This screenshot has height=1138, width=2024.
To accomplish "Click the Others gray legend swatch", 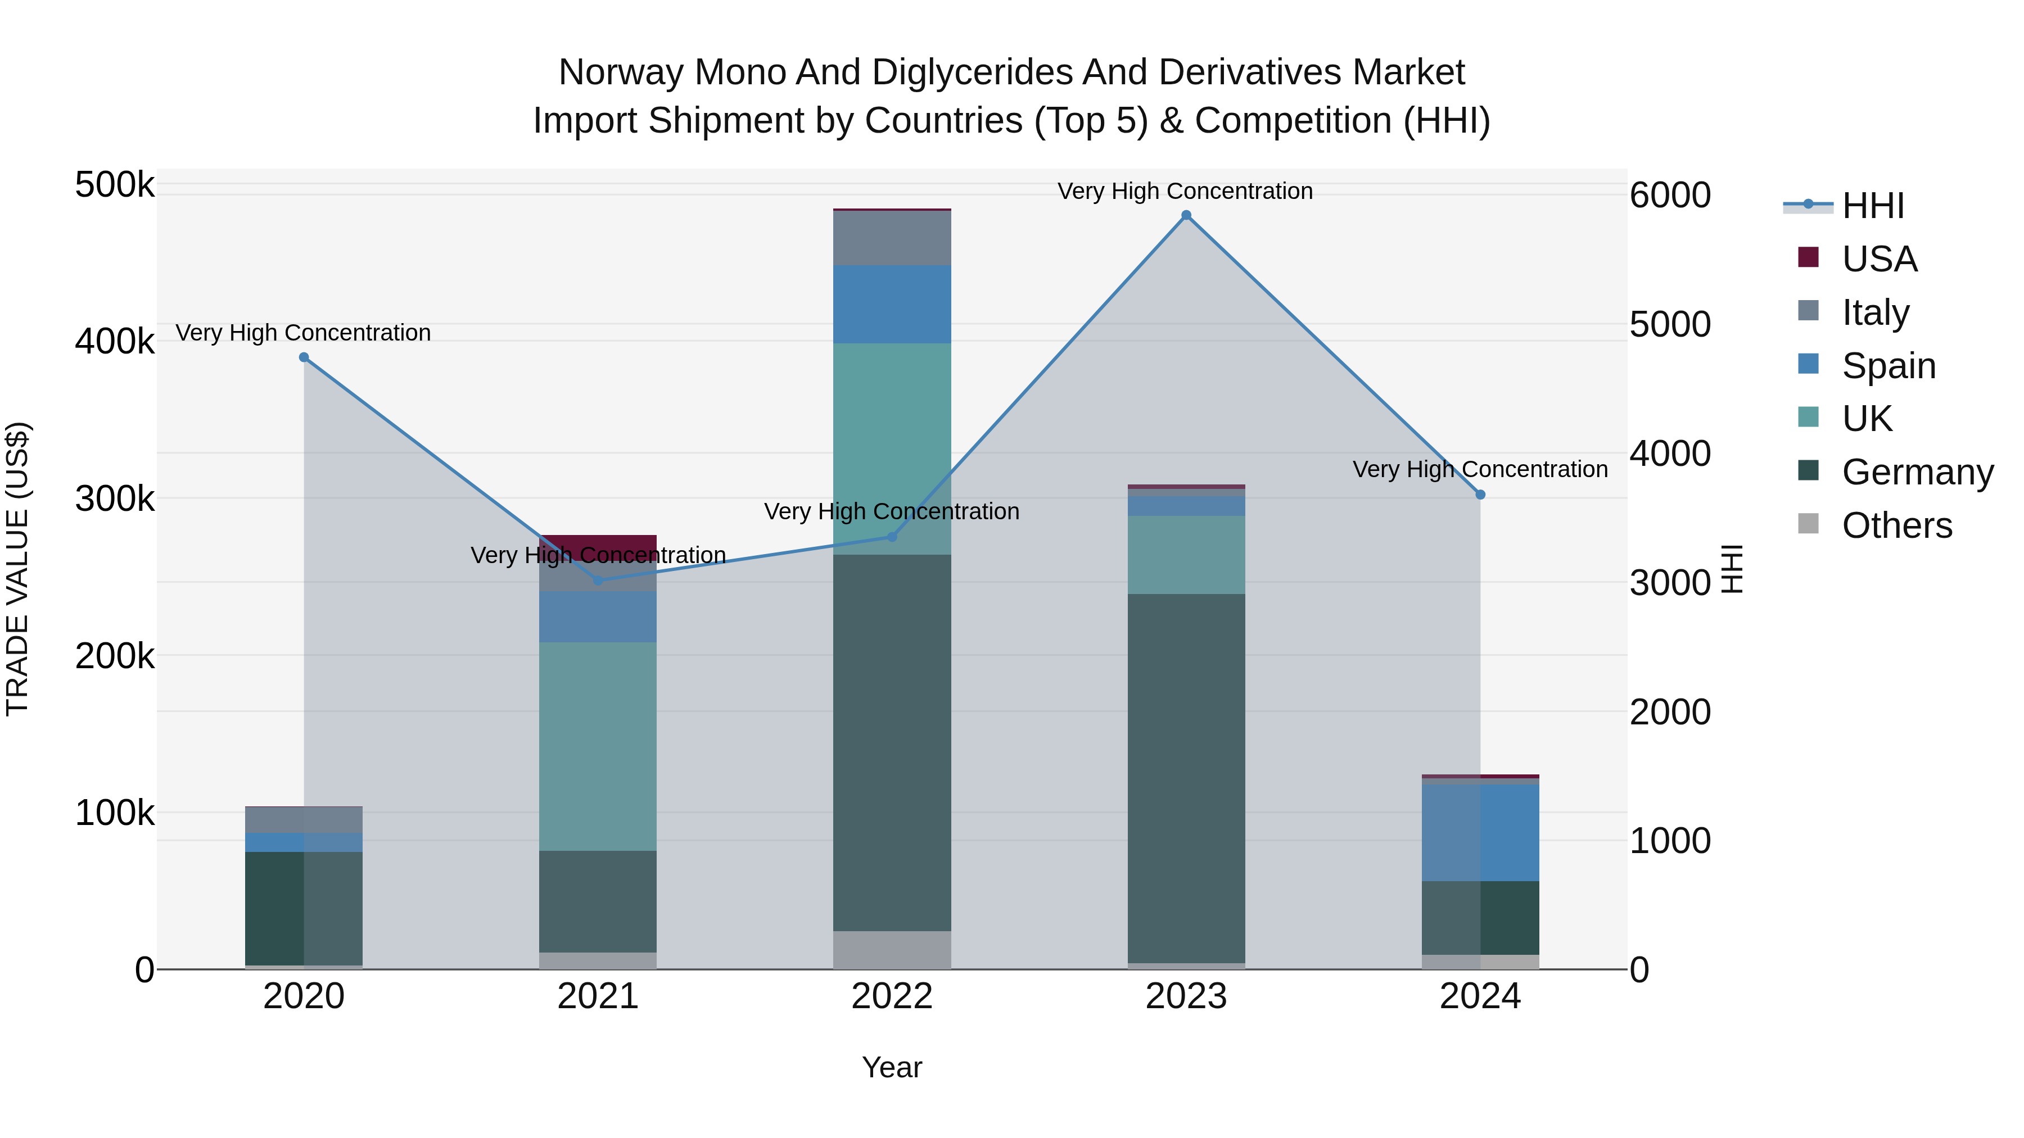I will tap(1808, 524).
